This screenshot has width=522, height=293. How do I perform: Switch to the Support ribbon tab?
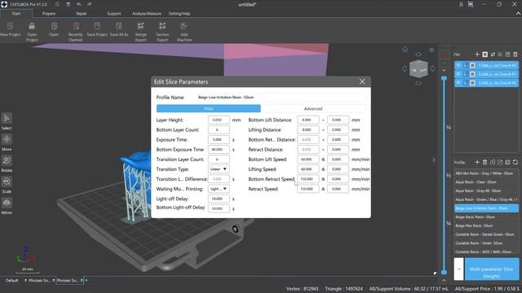[114, 14]
